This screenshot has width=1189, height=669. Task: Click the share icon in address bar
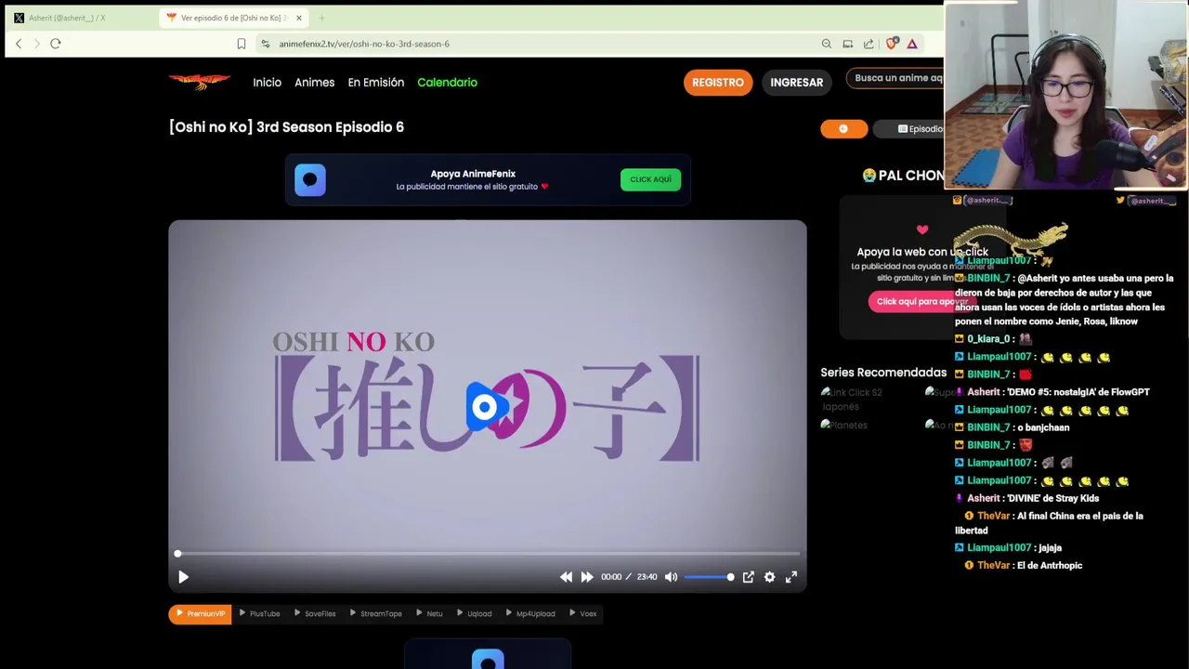[x=869, y=44]
